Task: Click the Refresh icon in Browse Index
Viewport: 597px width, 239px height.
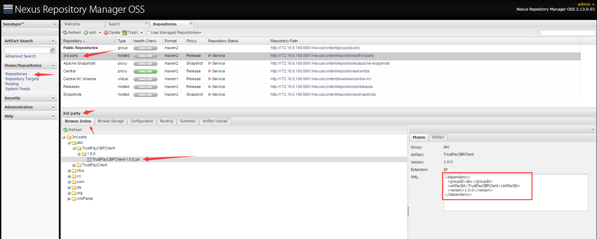Action: click(65, 130)
